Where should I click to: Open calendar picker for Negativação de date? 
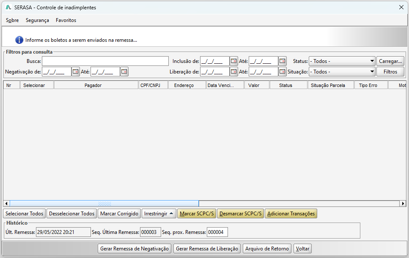[76, 72]
